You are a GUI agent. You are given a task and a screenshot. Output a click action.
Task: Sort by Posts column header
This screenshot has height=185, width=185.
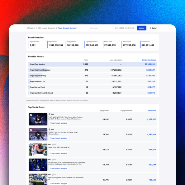click(x=86, y=60)
